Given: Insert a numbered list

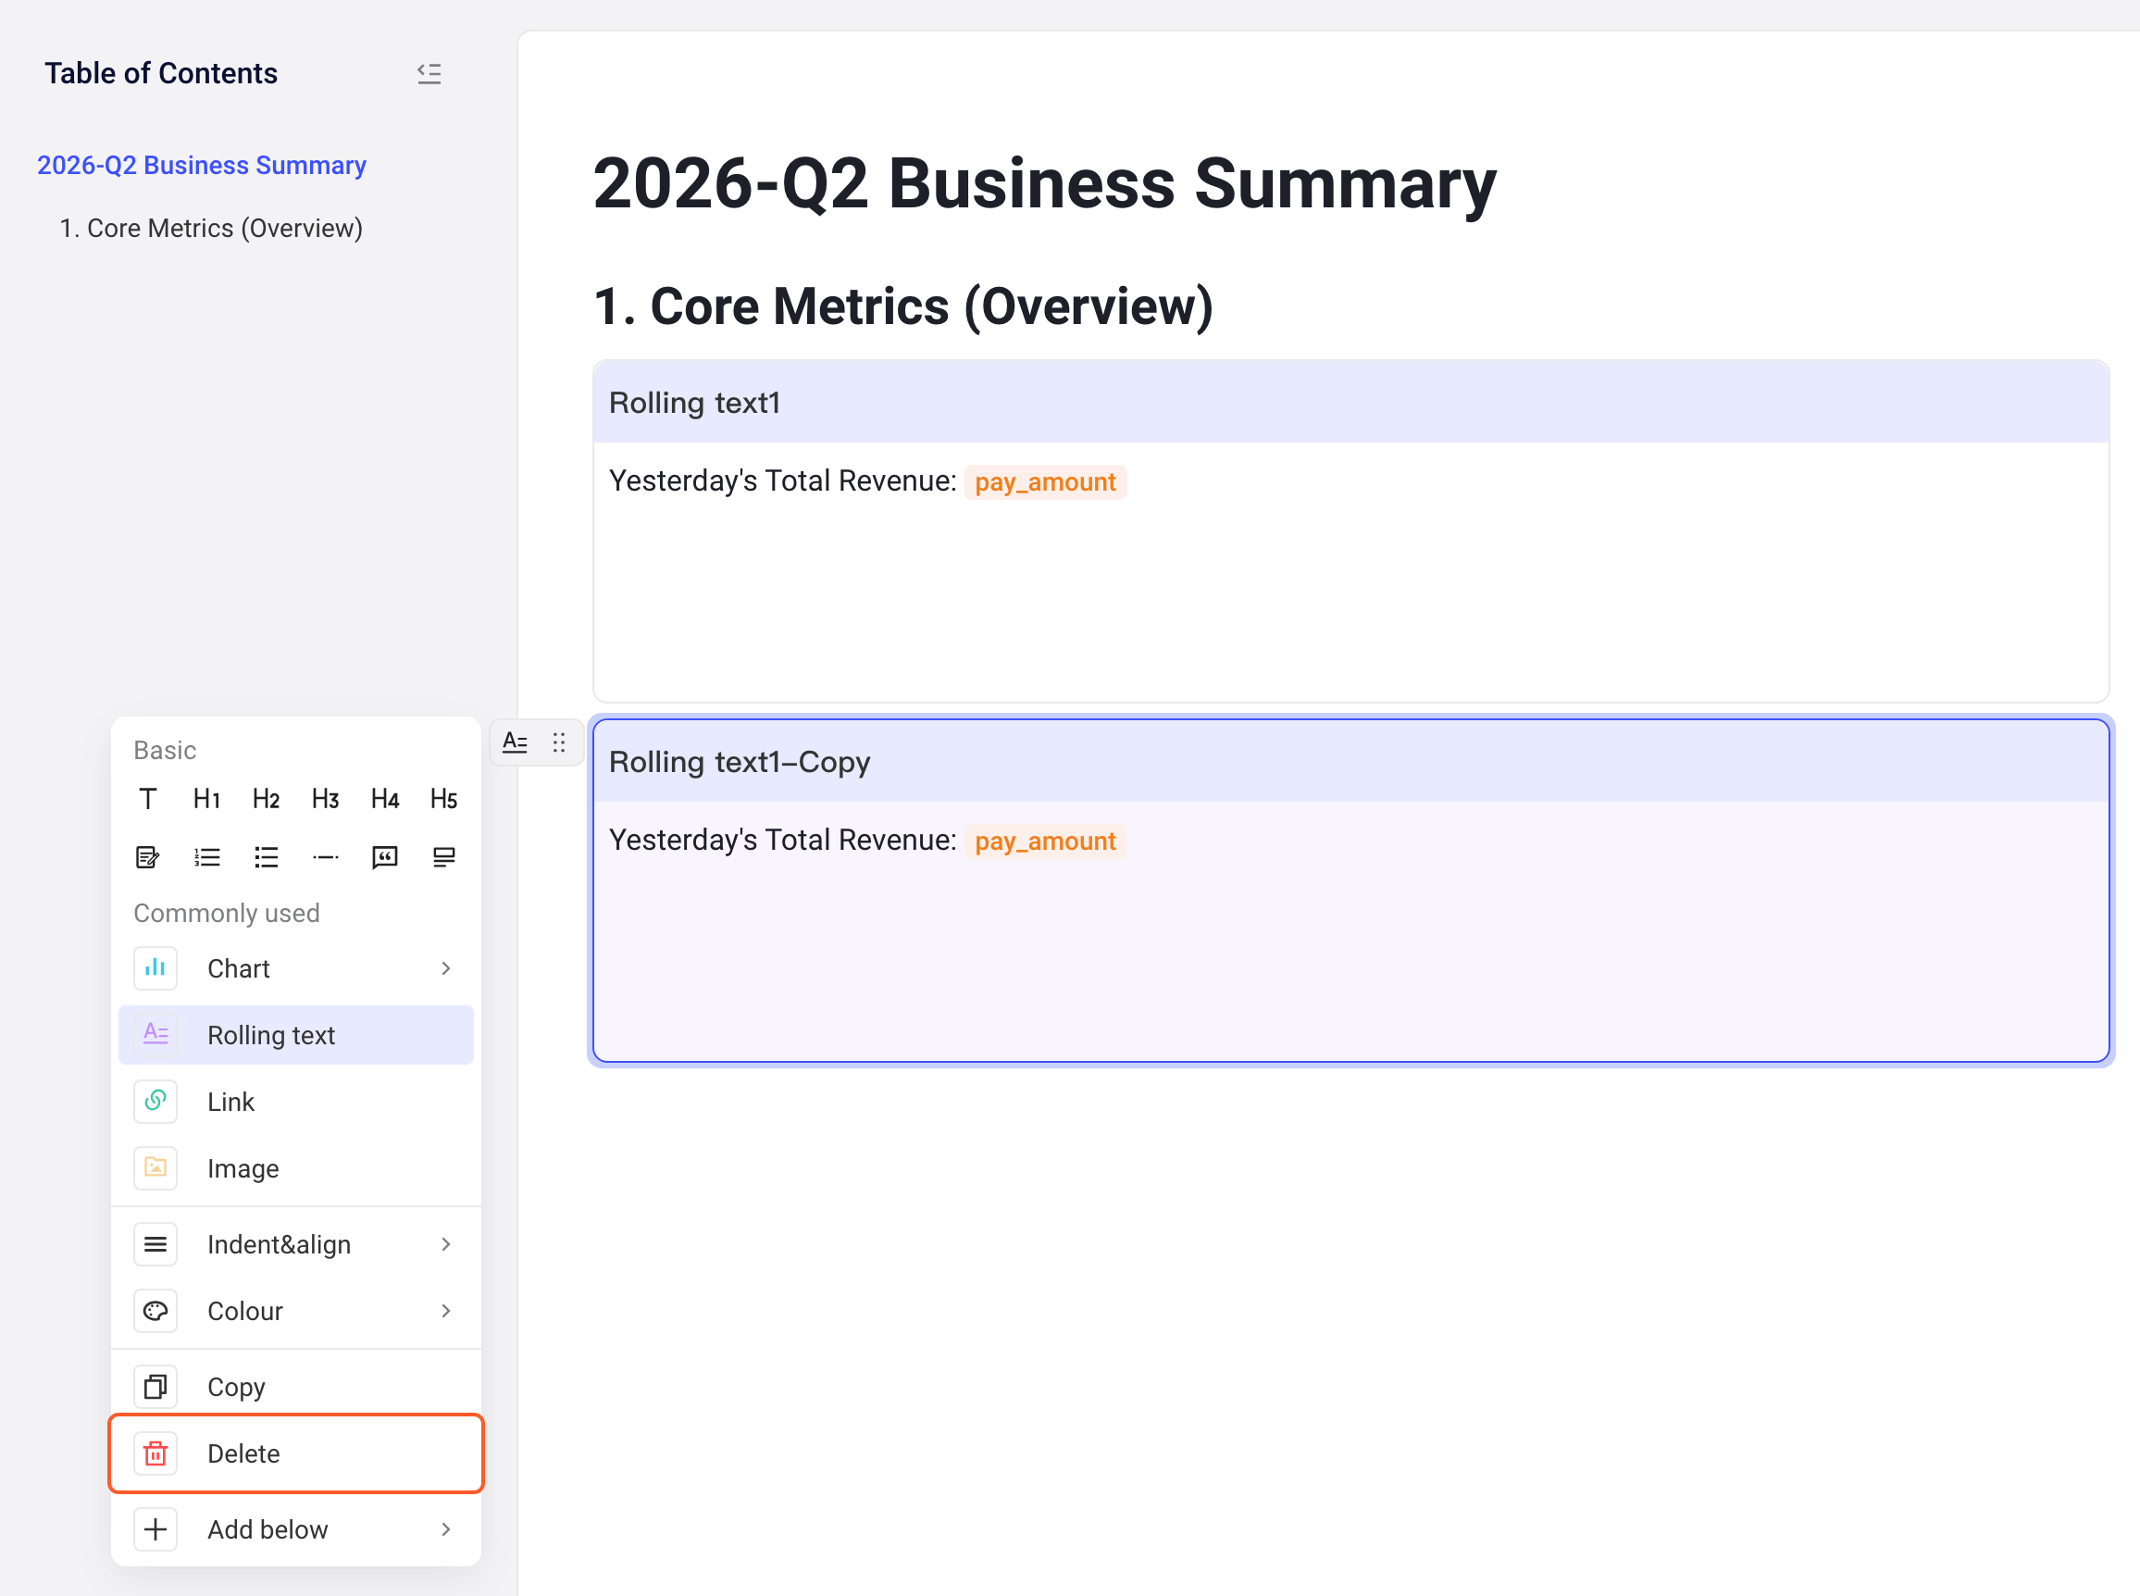Looking at the screenshot, I should coord(206,858).
